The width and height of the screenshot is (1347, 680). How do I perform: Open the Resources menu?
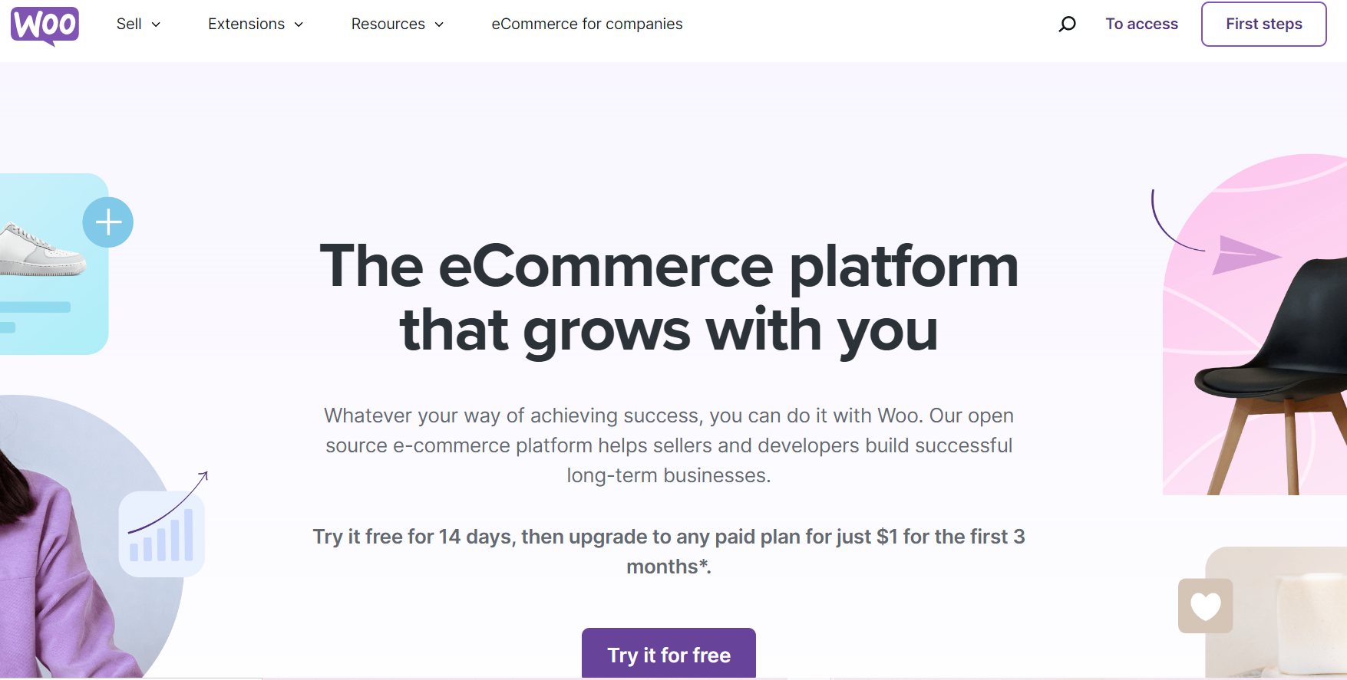[x=388, y=24]
